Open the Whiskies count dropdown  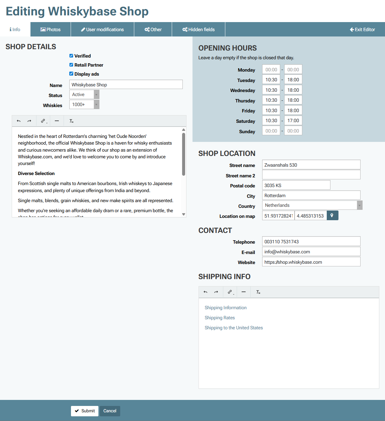coord(84,105)
